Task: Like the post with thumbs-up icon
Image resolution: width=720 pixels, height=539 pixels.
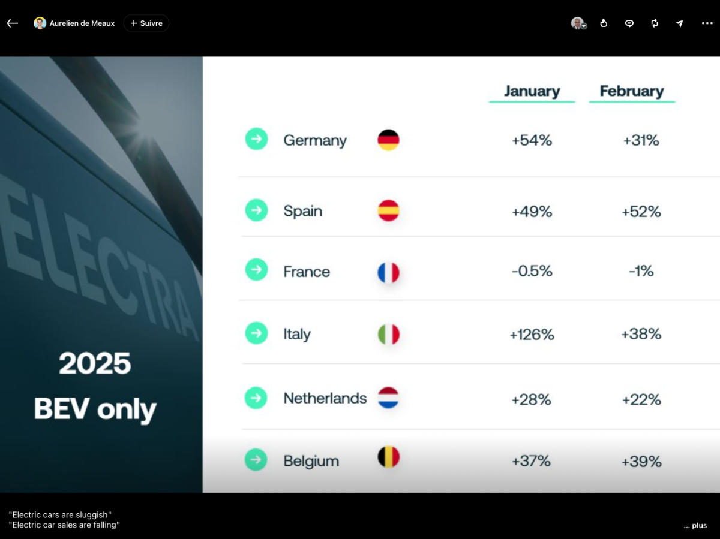Action: pos(604,23)
